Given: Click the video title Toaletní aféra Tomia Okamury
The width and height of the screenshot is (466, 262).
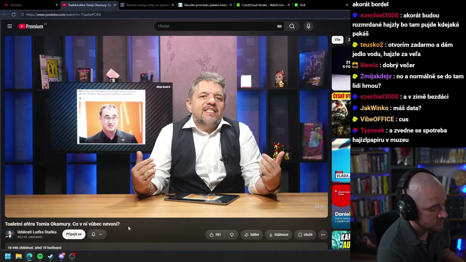Looking at the screenshot, I should 62,224.
